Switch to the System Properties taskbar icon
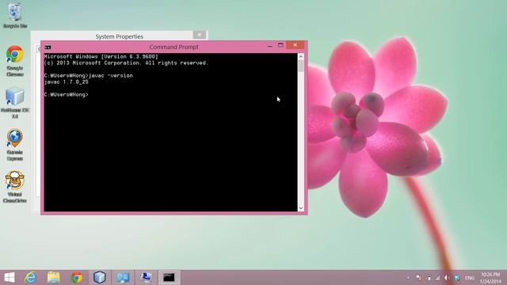Screen dimensions: 507x285 146,277
